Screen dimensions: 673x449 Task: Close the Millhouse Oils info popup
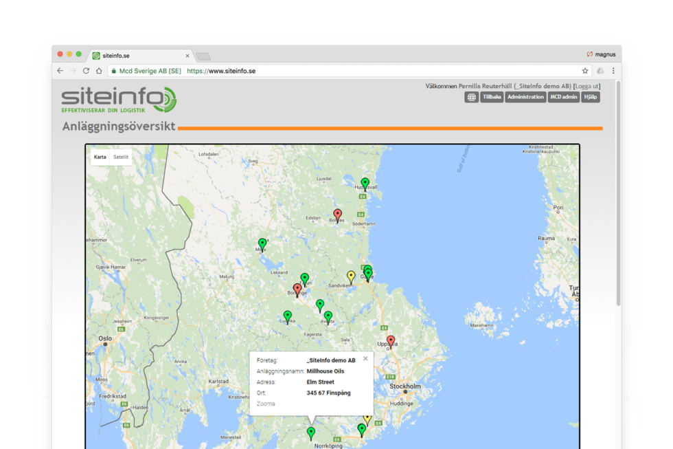(365, 358)
